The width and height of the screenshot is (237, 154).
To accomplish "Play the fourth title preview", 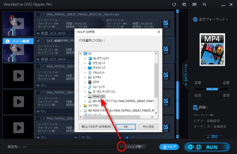I will coord(19,102).
